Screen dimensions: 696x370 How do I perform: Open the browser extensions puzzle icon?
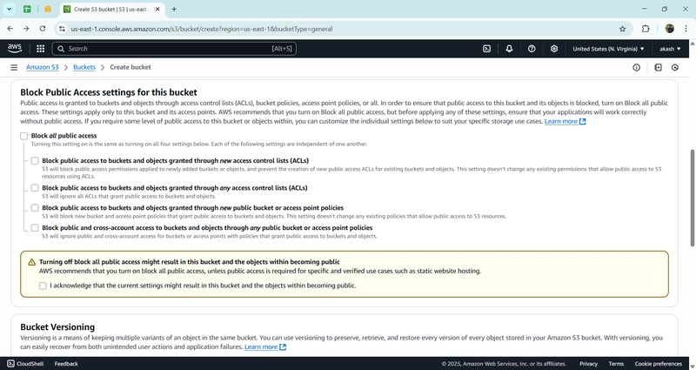(646, 29)
